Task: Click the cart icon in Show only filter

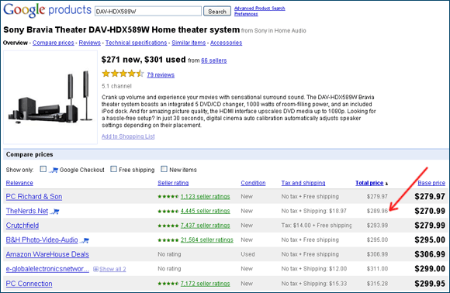Action: tap(54, 170)
